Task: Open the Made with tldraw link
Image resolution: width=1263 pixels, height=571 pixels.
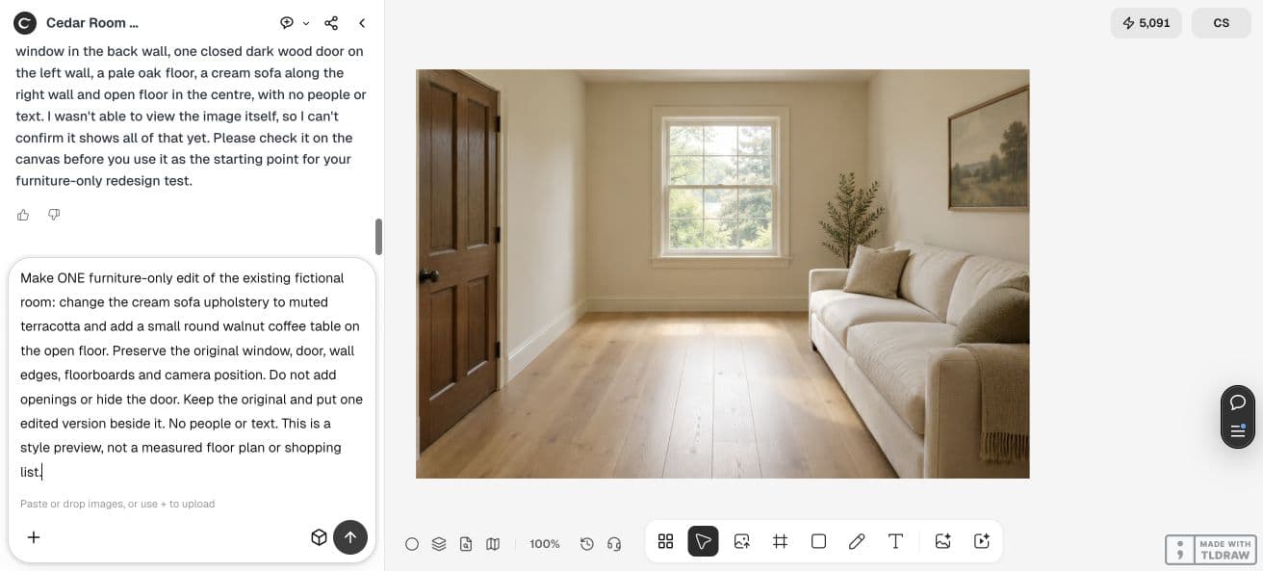Action: pos(1211,550)
